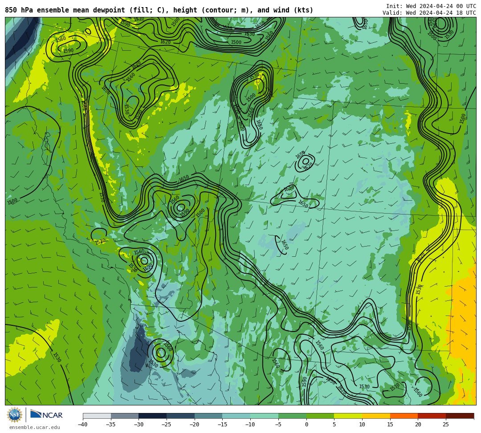
Task: Click the colorbar tick label 25
Action: (446, 425)
